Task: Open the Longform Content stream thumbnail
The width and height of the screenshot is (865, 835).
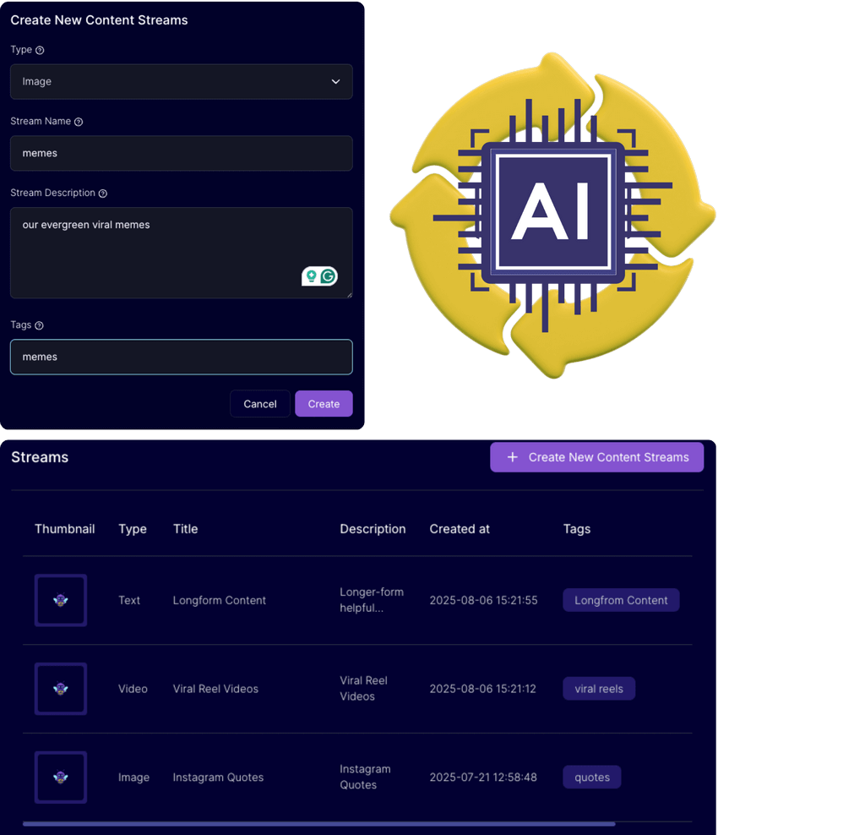Action: (61, 600)
